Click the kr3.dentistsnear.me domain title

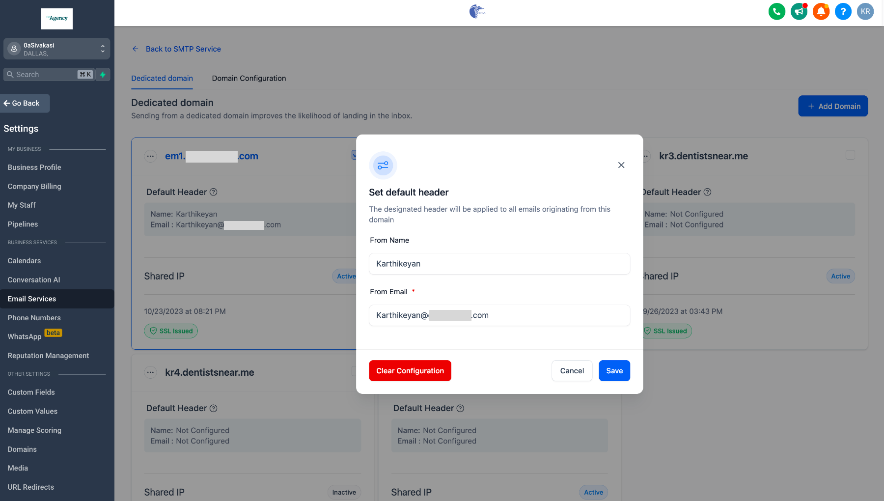703,156
